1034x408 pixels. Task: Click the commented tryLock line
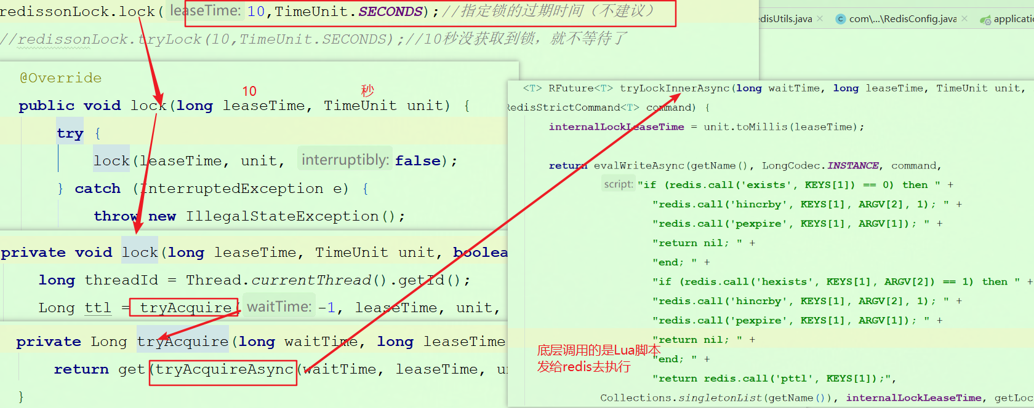[x=313, y=39]
